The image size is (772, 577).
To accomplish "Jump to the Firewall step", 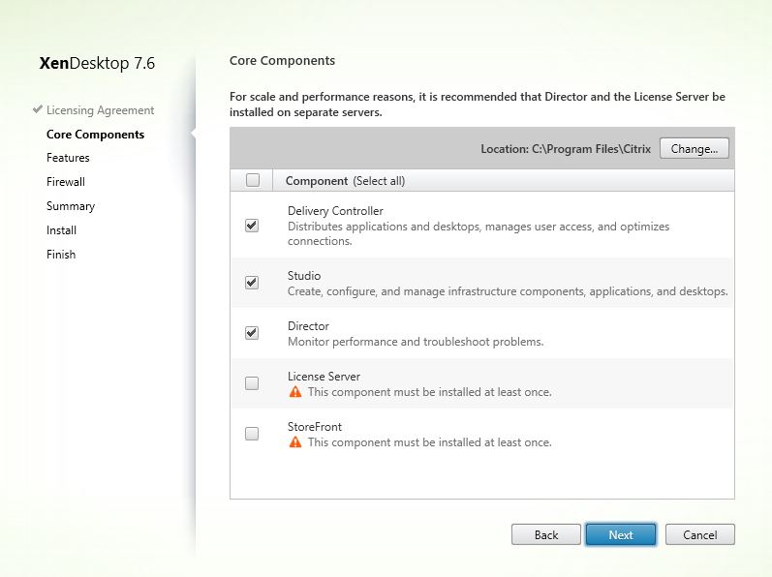I will pyautogui.click(x=66, y=182).
